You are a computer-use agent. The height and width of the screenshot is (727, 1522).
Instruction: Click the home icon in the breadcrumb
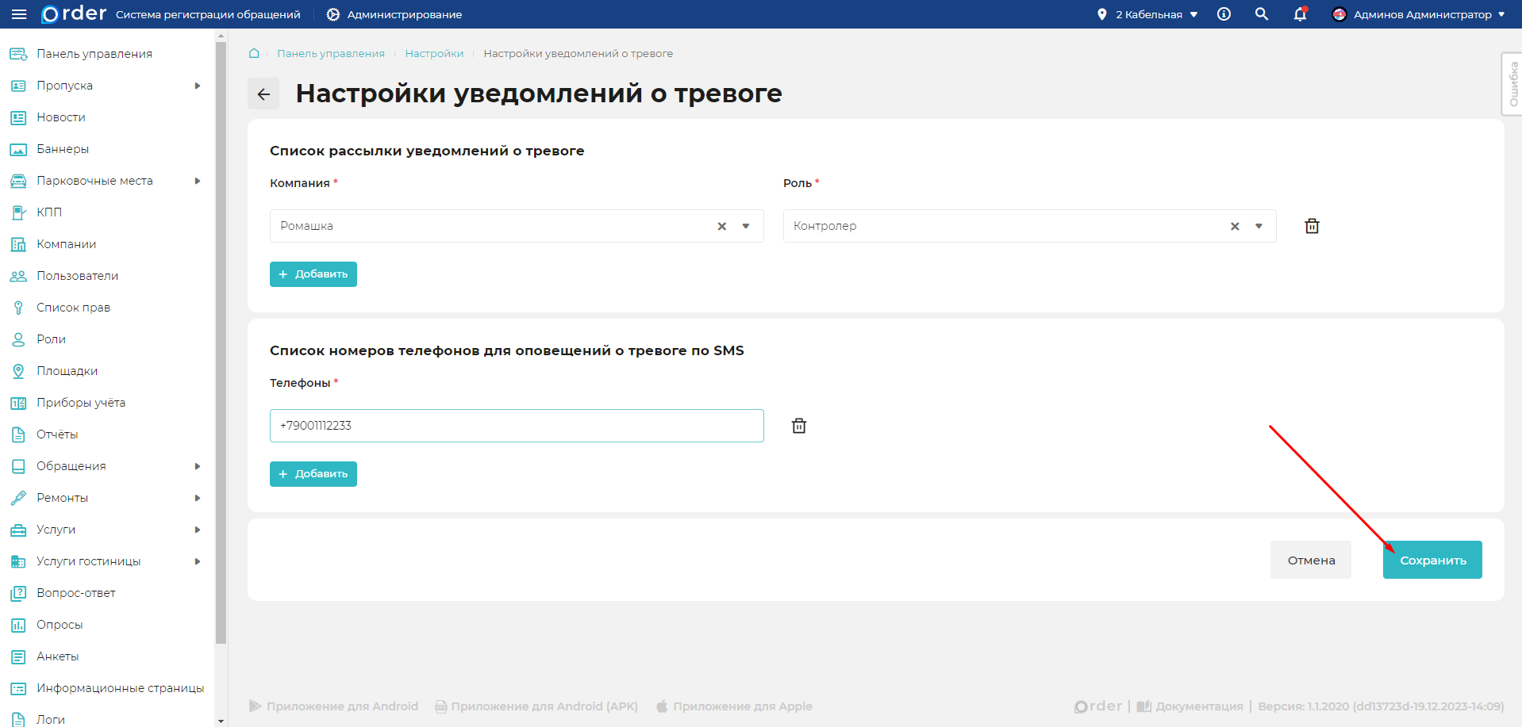(253, 53)
